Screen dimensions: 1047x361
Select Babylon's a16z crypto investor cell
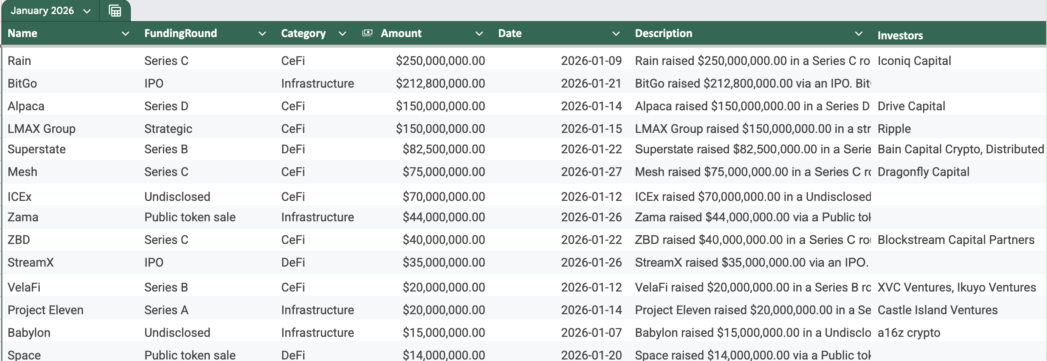tap(909, 333)
